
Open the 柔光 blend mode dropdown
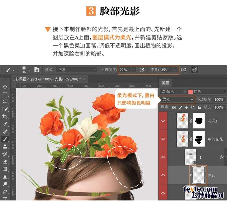pyautogui.click(x=177, y=99)
